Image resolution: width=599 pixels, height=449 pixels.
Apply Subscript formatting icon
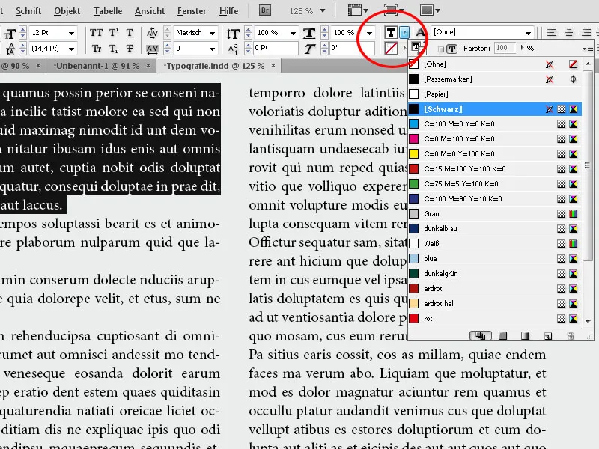(114, 49)
